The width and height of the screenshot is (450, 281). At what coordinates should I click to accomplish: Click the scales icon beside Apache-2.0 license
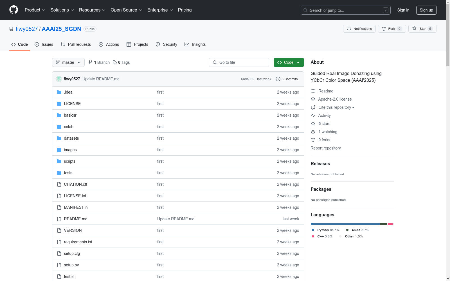(313, 99)
